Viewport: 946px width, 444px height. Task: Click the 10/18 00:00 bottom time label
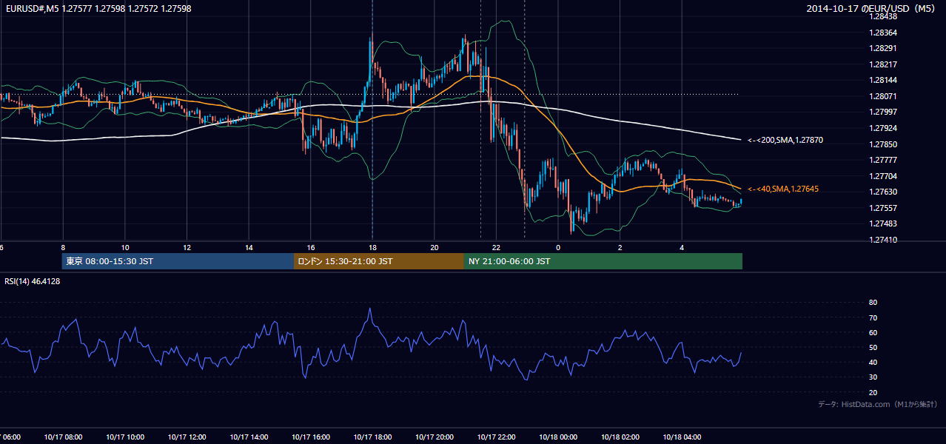click(558, 437)
